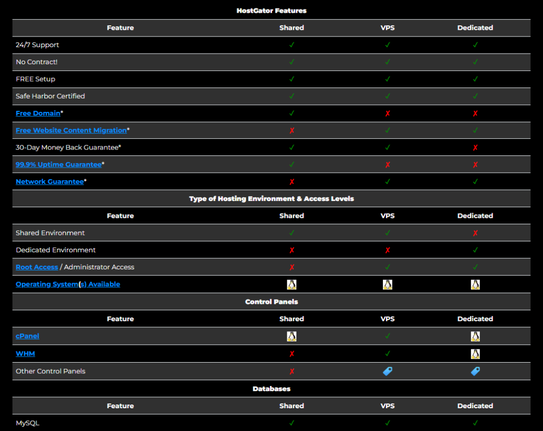
Task: Click the Databases section heading
Action: [271, 389]
